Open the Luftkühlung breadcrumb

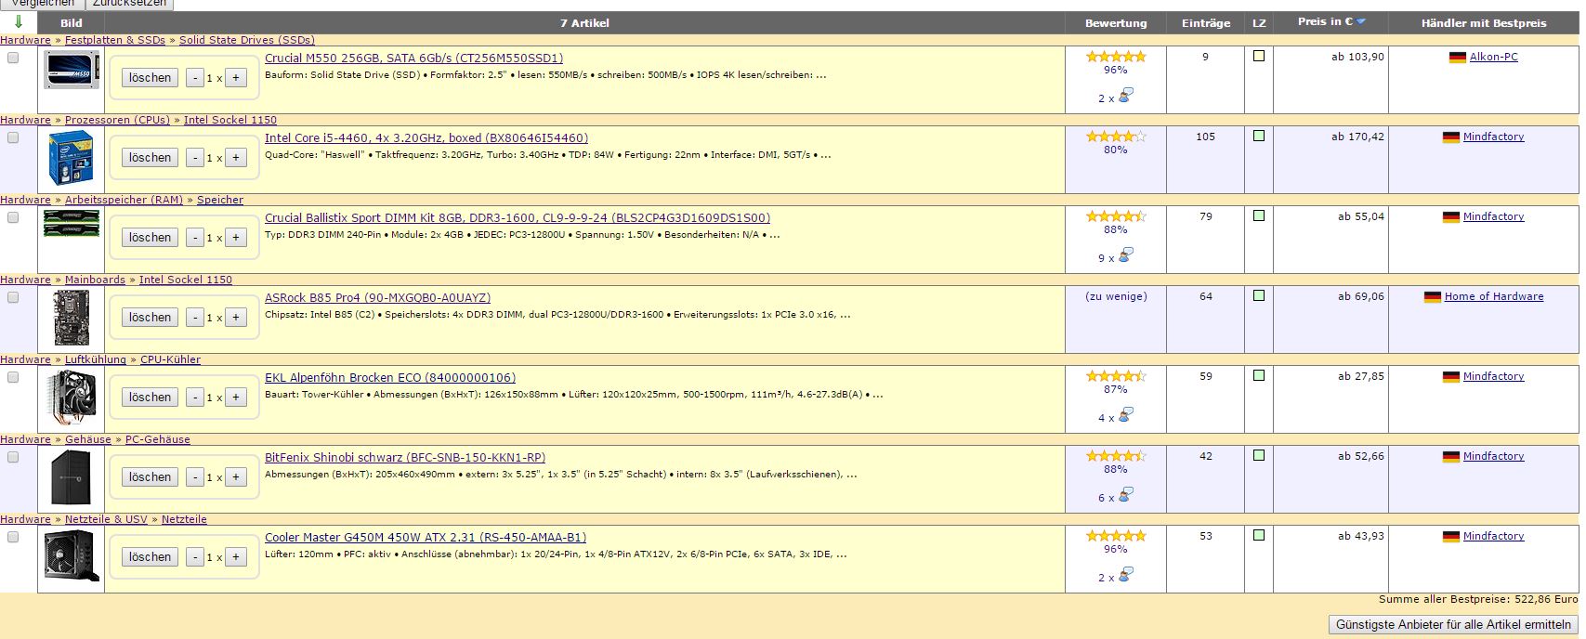click(x=96, y=359)
